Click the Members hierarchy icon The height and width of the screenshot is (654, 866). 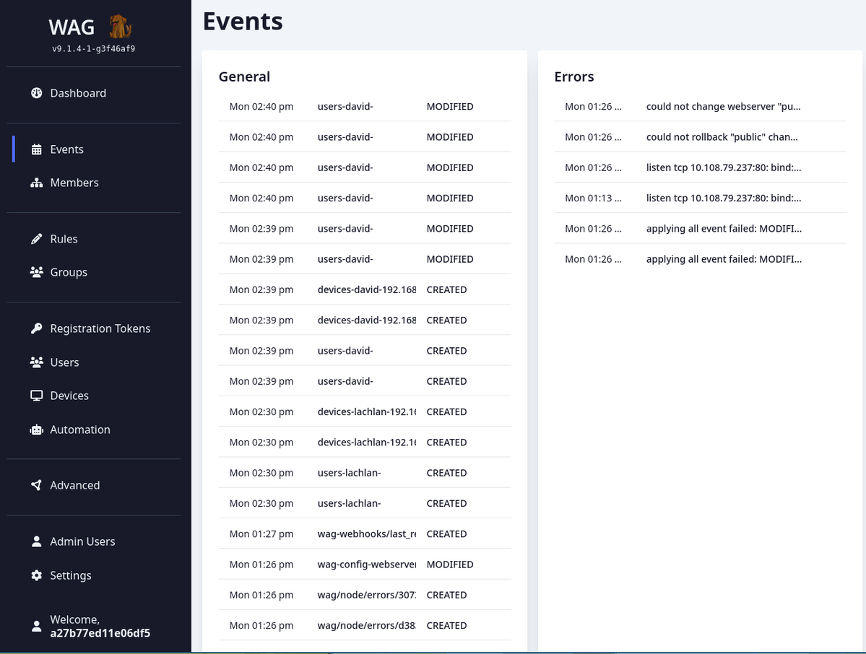coord(37,183)
